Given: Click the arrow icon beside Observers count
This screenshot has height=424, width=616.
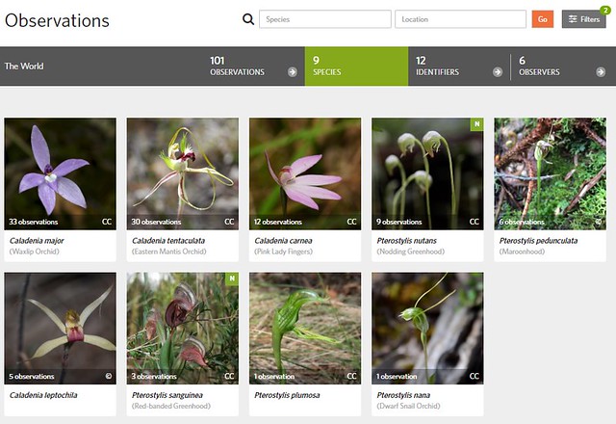Looking at the screenshot, I should point(602,71).
